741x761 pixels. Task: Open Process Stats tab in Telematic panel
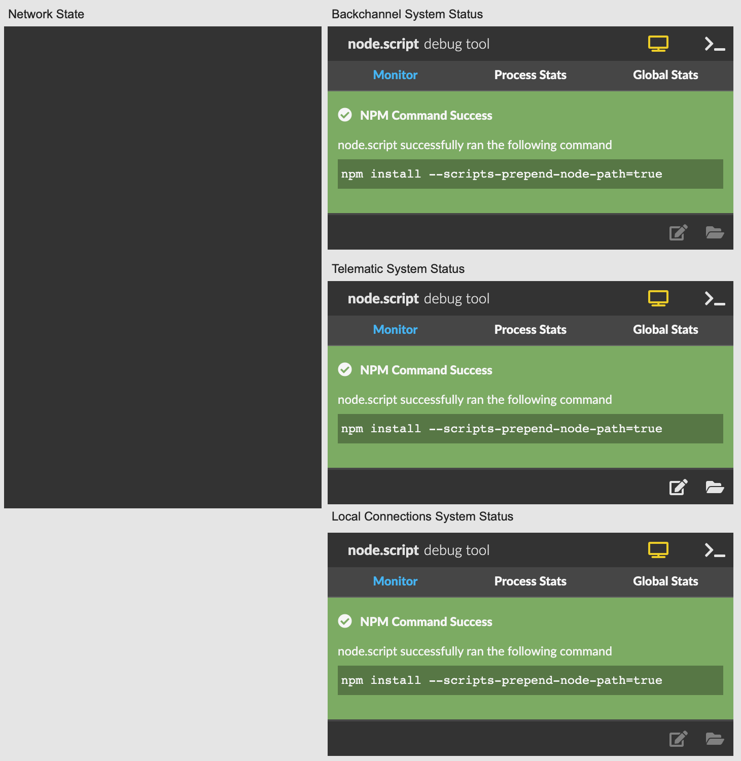(530, 330)
